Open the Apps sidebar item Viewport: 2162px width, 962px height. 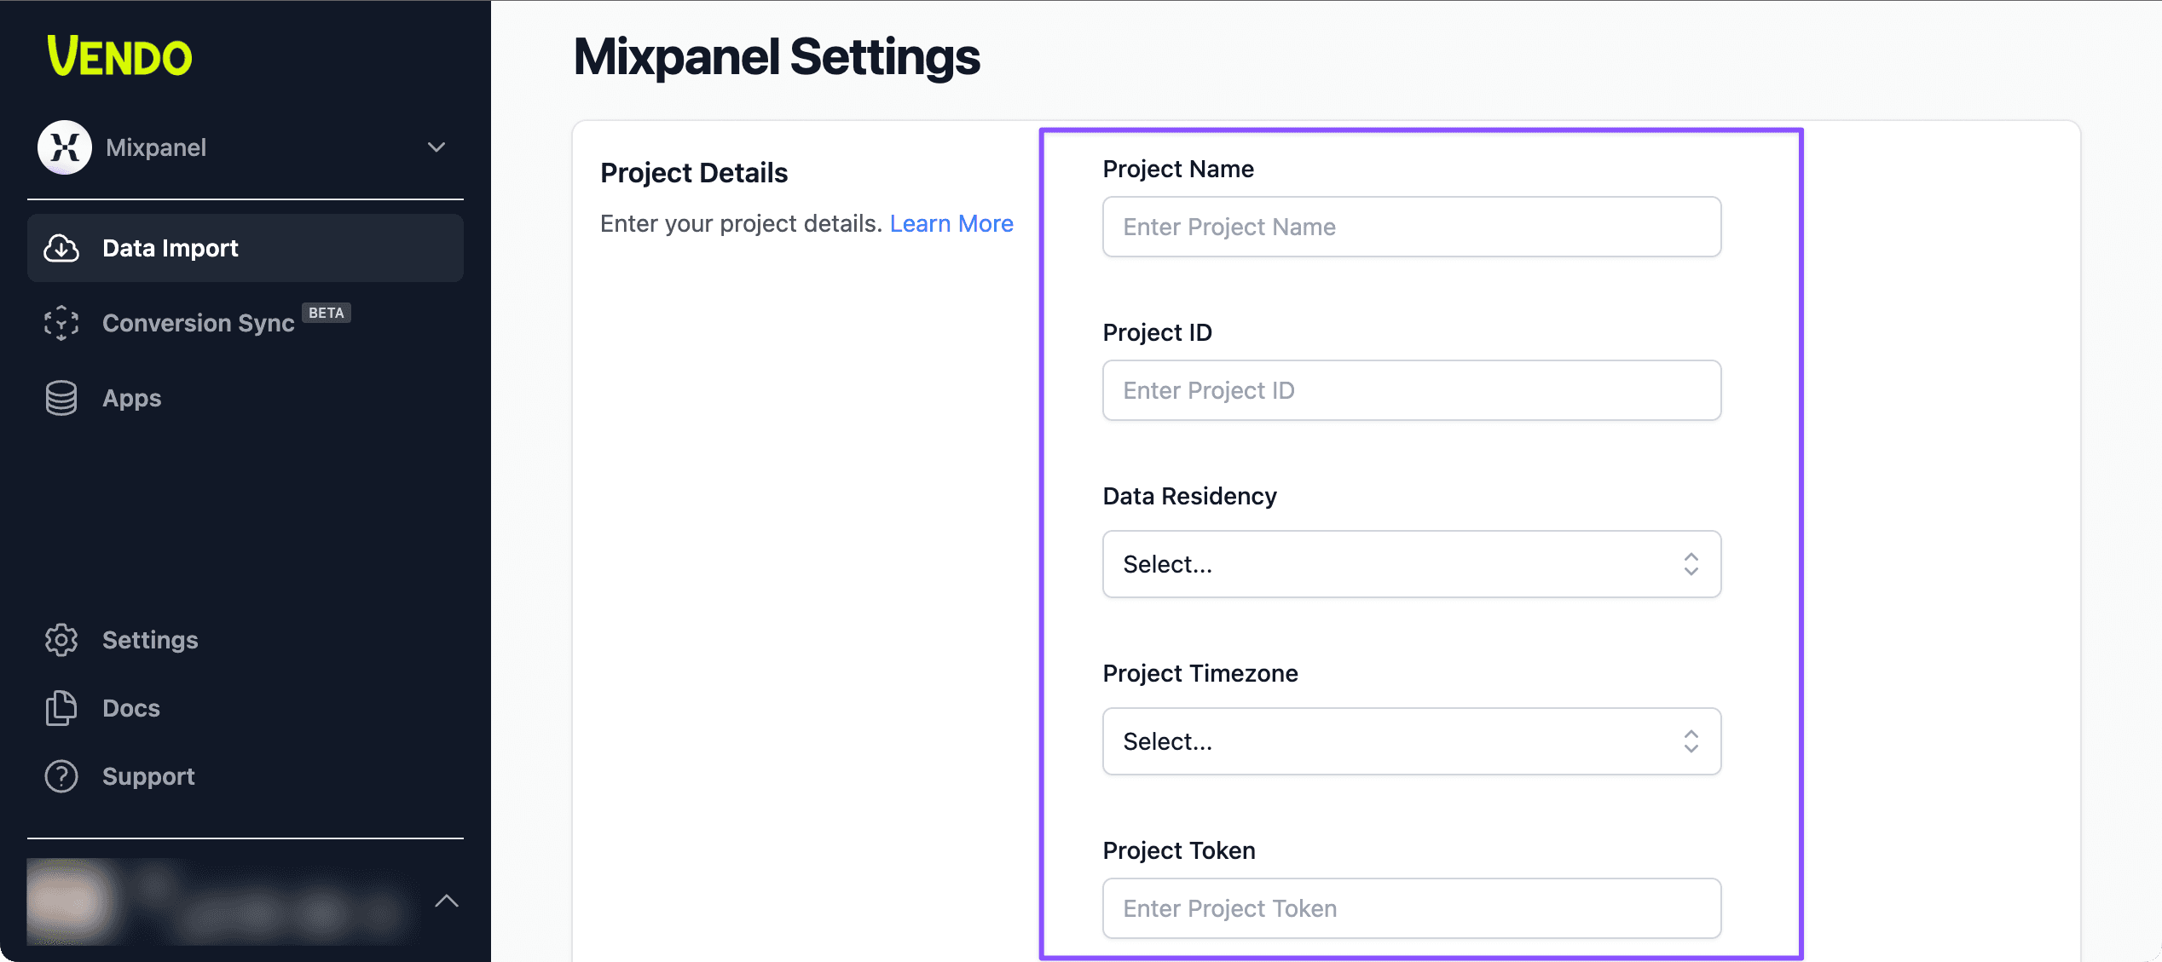132,398
